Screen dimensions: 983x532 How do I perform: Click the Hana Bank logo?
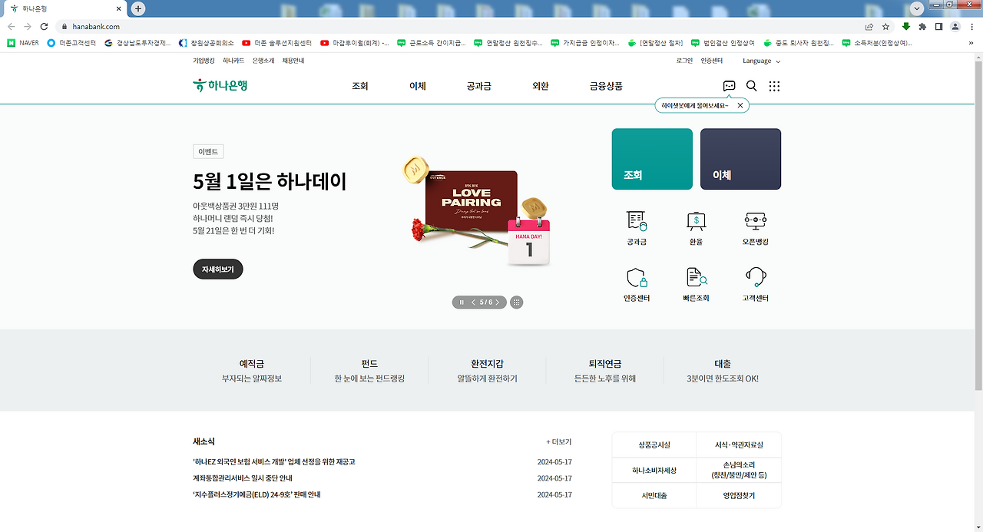click(220, 85)
